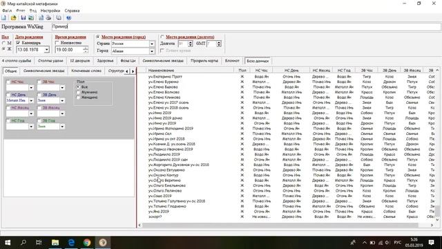
Task: Click the vertical scrollbar thumb of the table
Action: [x=437, y=210]
